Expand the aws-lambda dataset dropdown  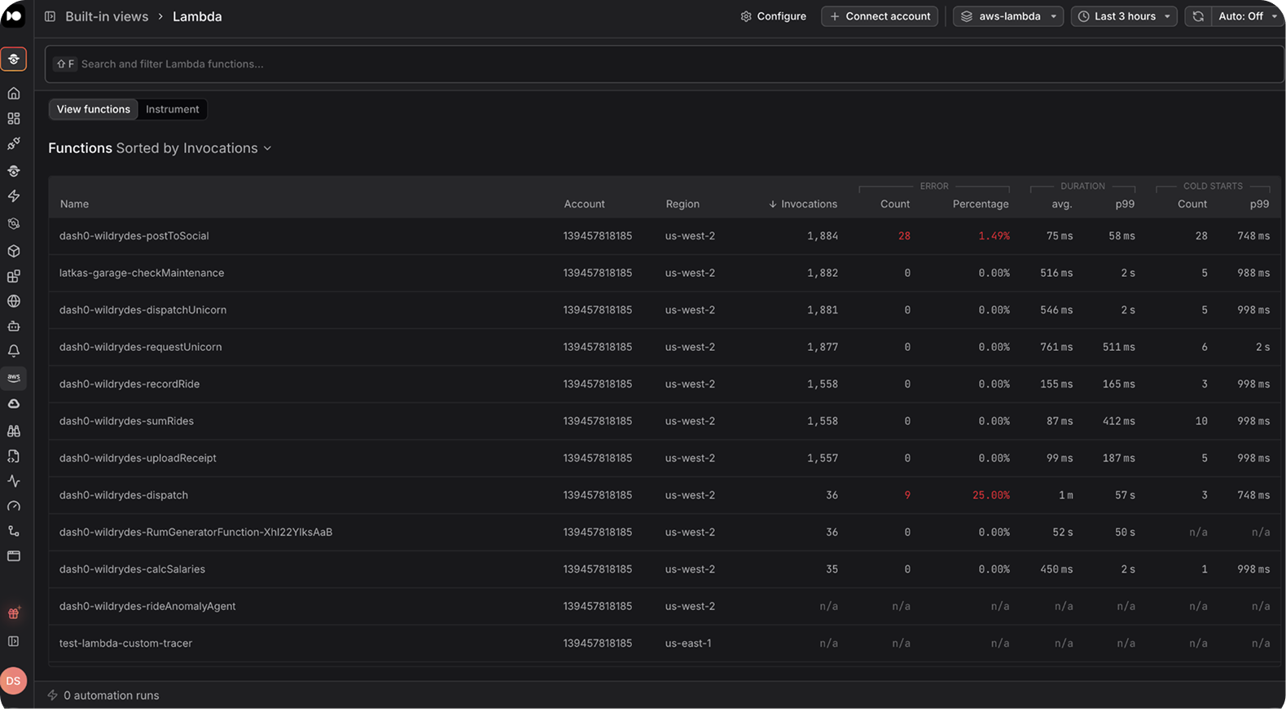[1008, 16]
